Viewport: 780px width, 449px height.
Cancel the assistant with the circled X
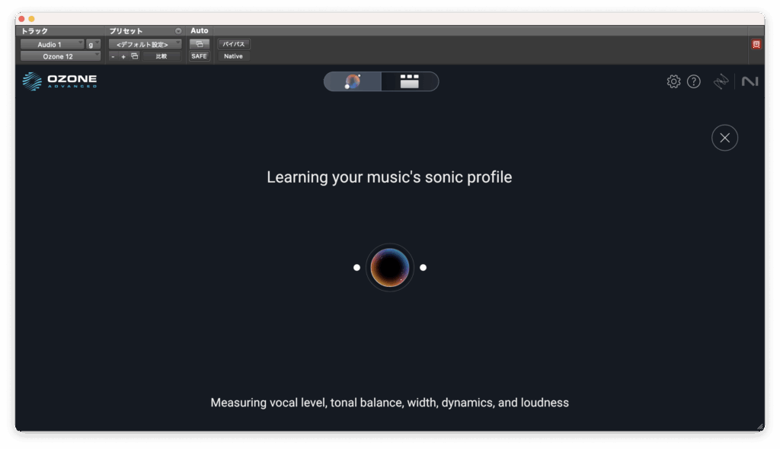click(x=724, y=138)
